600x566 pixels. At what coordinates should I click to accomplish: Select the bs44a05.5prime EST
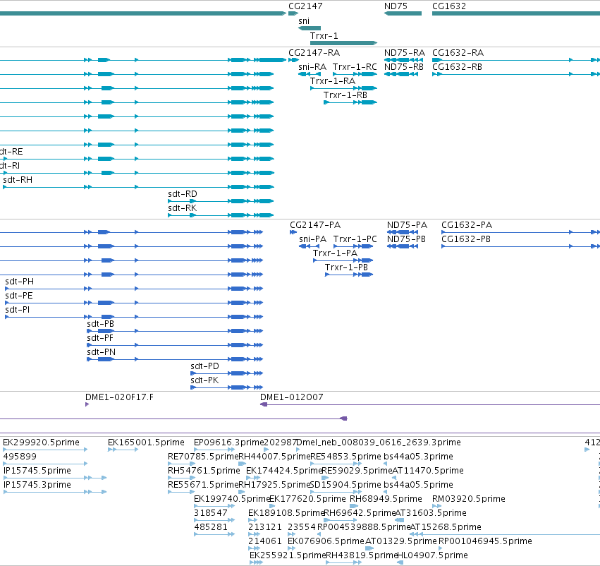[x=386, y=492]
